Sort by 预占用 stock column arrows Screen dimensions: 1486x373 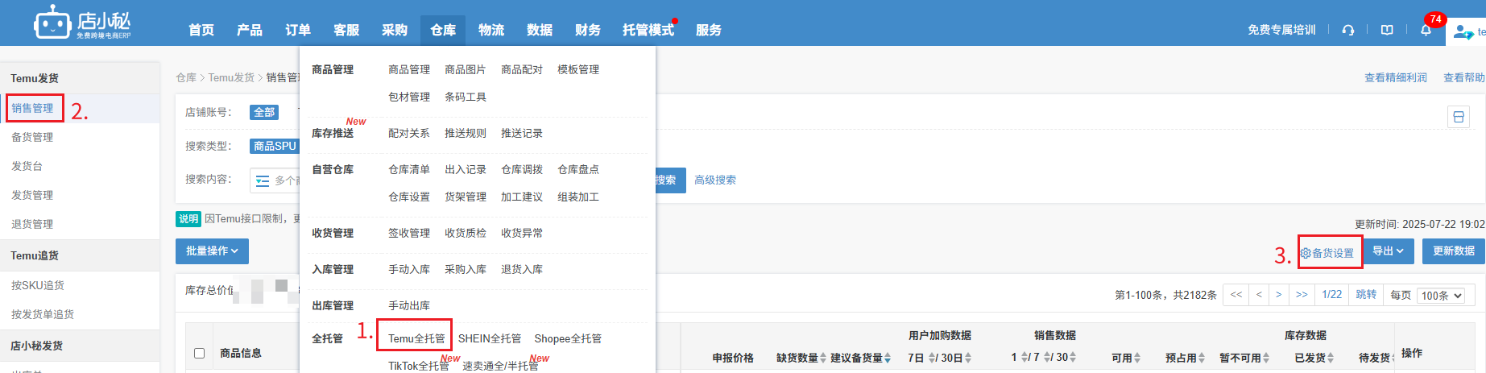coord(1202,358)
